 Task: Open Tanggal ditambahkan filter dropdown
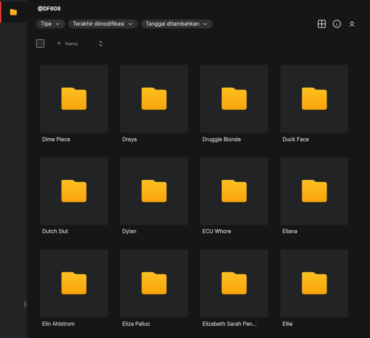[177, 24]
